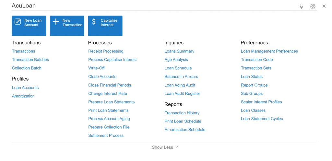Click the pin icon in the top bar
The height and width of the screenshot is (161, 332).
pyautogui.click(x=301, y=6)
